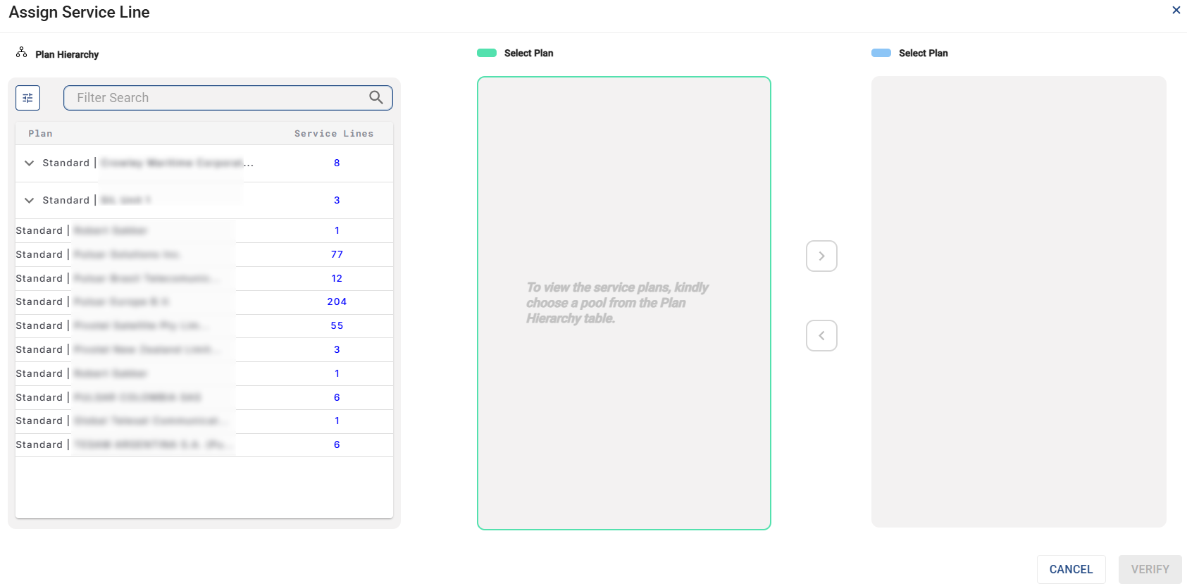
Task: Sort by the Service Lines column header
Action: 334,134
